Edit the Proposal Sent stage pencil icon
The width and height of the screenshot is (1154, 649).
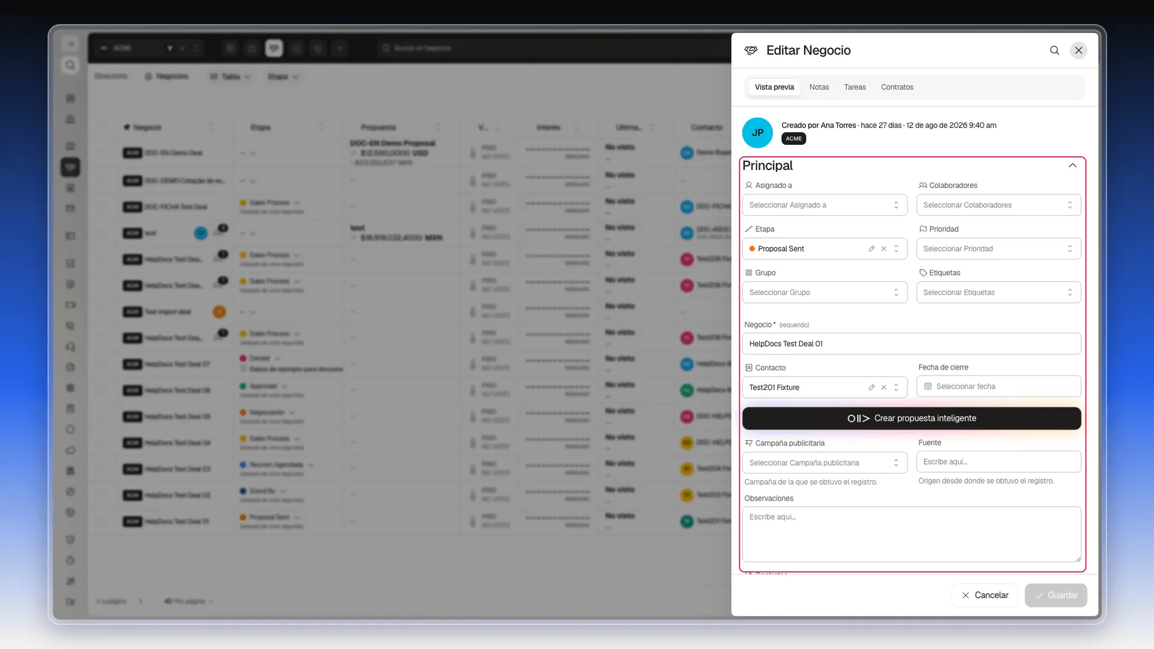coord(872,249)
